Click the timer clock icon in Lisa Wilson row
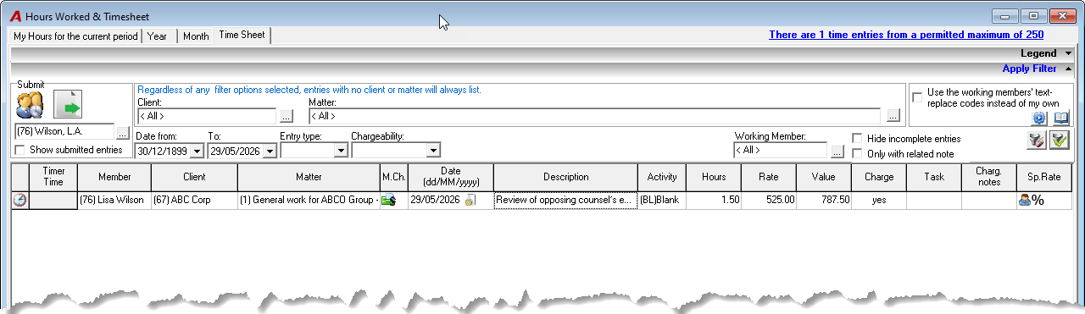The height and width of the screenshot is (314, 1085). pyautogui.click(x=19, y=201)
